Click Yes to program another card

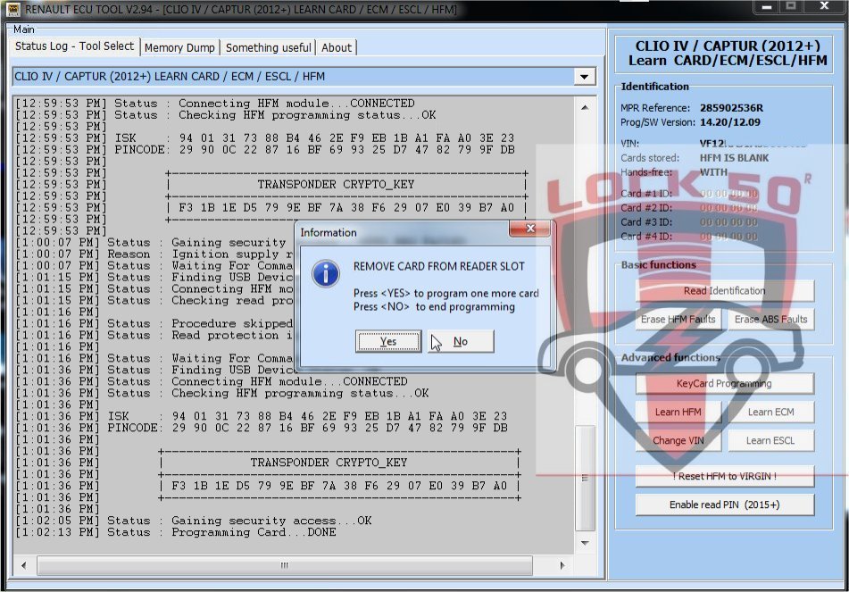click(x=387, y=341)
